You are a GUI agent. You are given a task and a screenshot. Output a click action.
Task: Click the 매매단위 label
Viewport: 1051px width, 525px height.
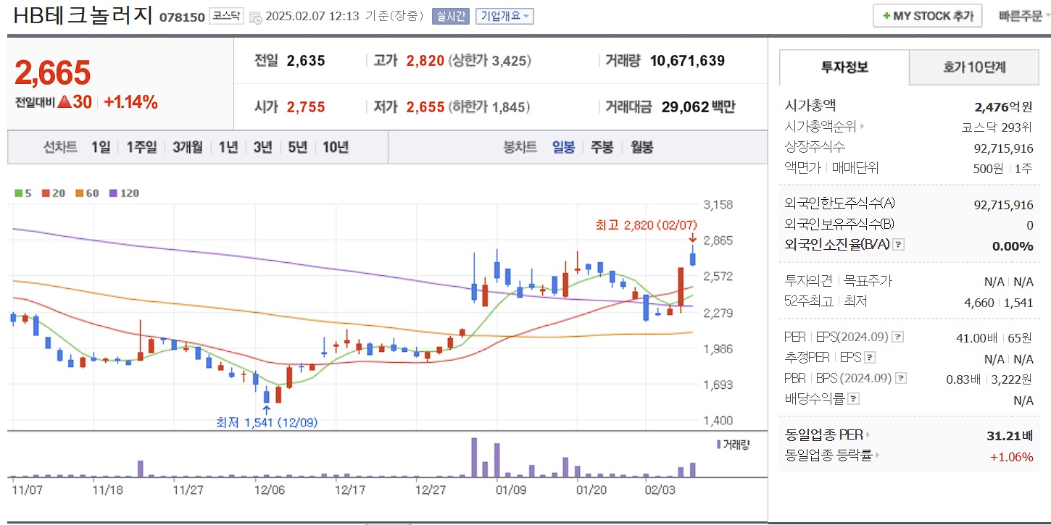(855, 168)
